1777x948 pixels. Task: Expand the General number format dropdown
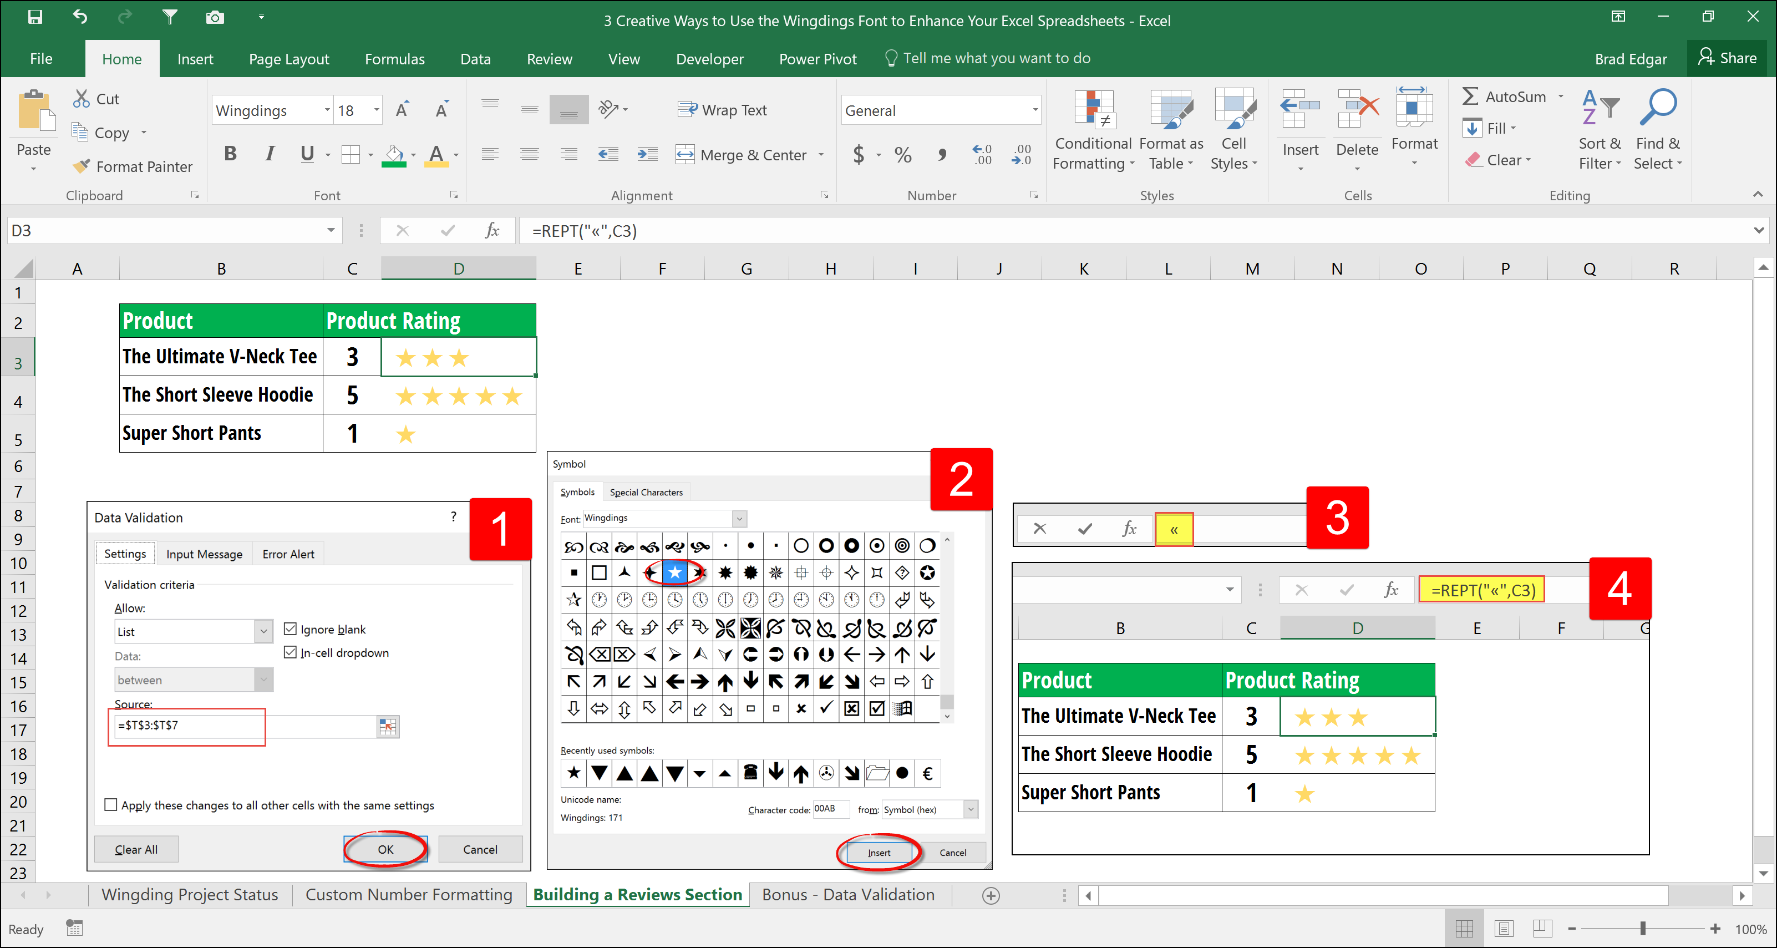click(1035, 110)
